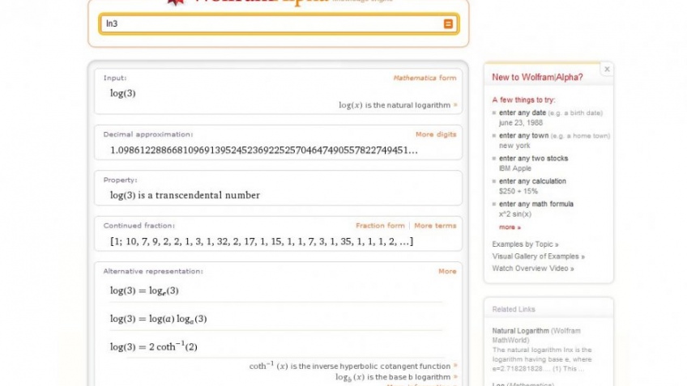Click the 'New to Wolfram|Alpha?' heading
This screenshot has width=687, height=386.
[537, 78]
